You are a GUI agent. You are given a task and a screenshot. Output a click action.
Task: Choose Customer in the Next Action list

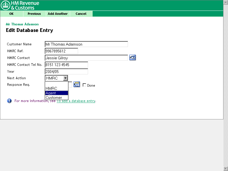(x=56, y=97)
